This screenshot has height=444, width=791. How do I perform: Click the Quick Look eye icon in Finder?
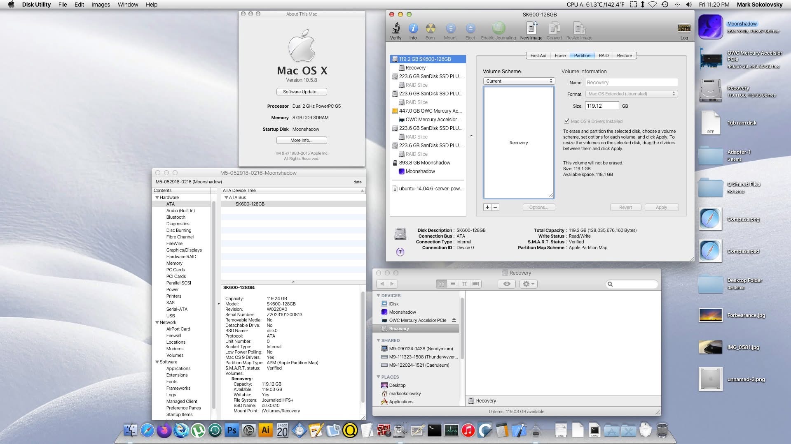(507, 284)
